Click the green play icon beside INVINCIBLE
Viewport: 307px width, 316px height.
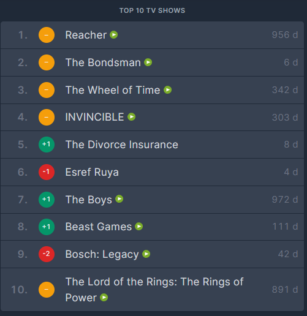(x=132, y=117)
